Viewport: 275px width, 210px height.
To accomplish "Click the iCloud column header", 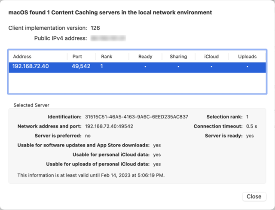I will coord(211,56).
